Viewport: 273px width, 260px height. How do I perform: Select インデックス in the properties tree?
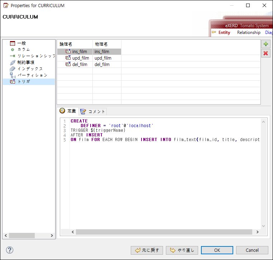[30, 69]
